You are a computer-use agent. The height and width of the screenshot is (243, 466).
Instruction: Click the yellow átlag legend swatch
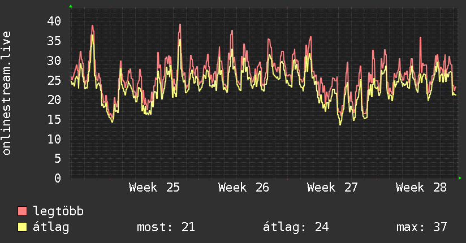(22, 227)
